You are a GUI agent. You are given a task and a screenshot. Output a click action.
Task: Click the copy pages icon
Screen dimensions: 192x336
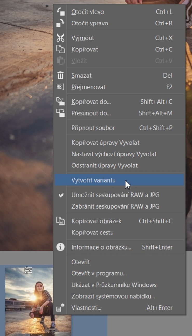[x=60, y=49]
